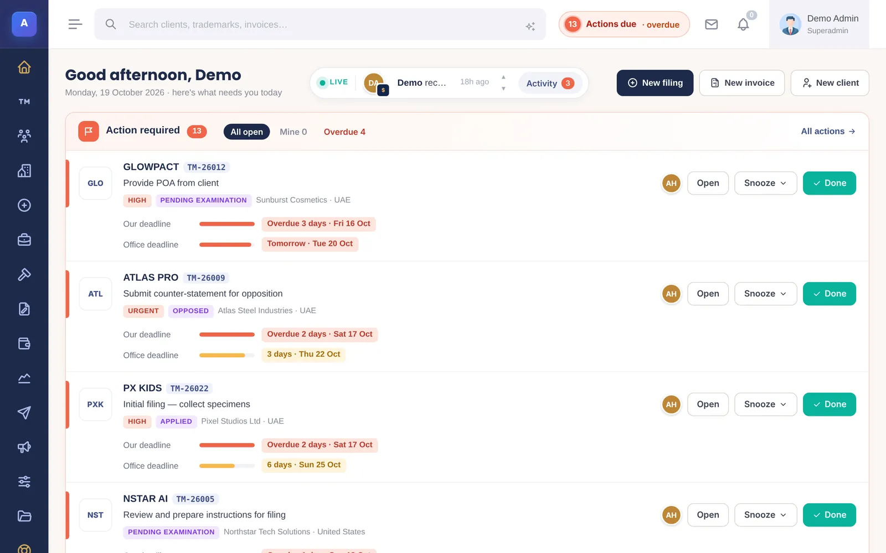The width and height of the screenshot is (886, 553).
Task: Open the Demo Admin profile menu
Action: pyautogui.click(x=819, y=24)
